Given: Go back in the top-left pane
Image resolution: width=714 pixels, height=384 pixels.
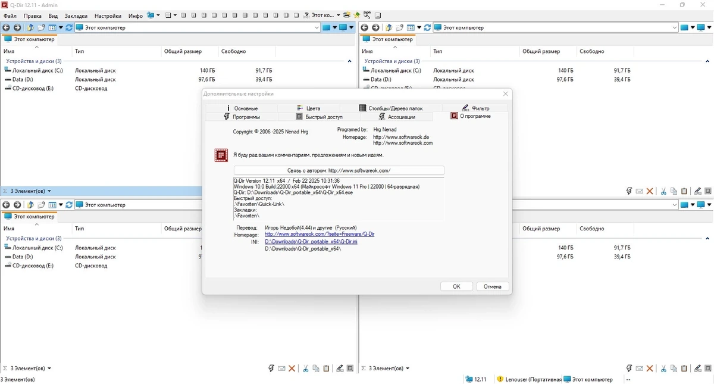Looking at the screenshot, I should pos(6,27).
